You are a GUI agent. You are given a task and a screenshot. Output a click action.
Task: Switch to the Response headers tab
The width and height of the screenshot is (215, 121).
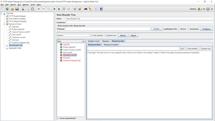point(111,45)
